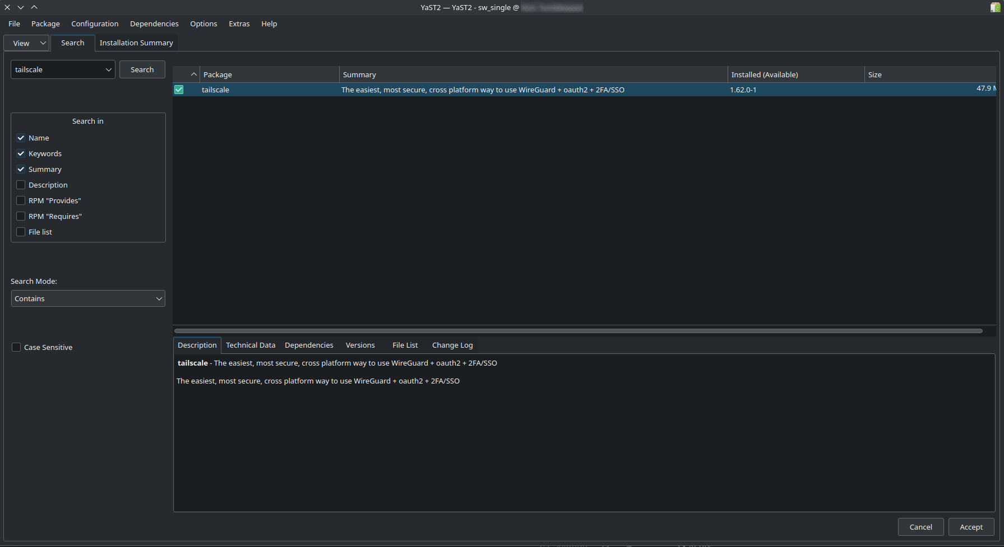
Task: Enable the File list search checkbox
Action: point(21,232)
